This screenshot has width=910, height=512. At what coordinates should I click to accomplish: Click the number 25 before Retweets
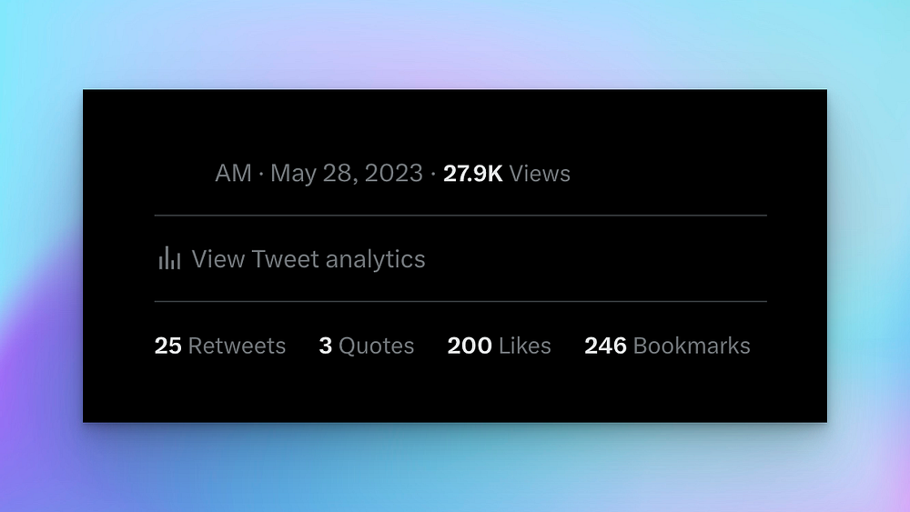(x=167, y=346)
